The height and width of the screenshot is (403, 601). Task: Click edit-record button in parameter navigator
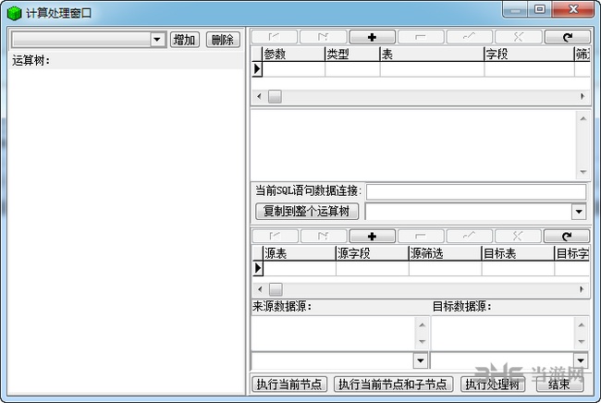470,37
